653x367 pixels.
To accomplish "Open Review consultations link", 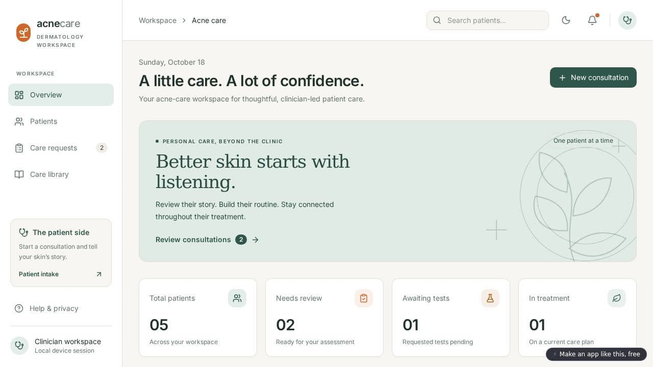I will (207, 240).
